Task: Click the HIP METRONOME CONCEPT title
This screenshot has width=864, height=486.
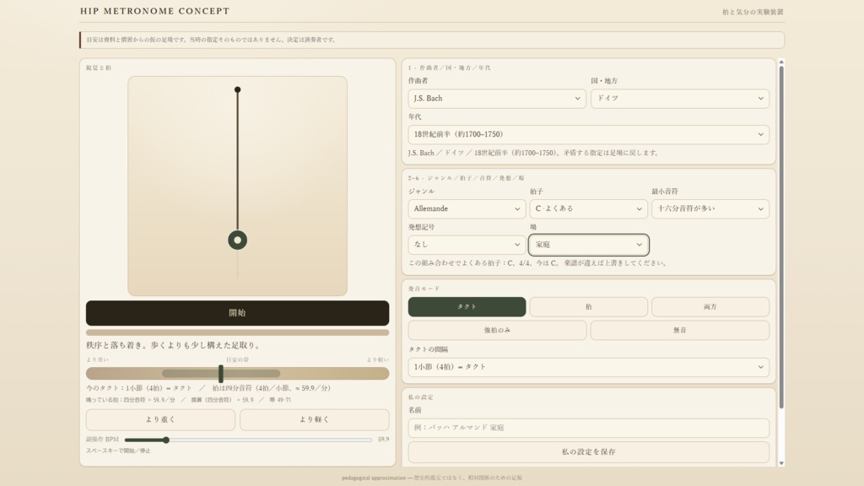Action: pyautogui.click(x=155, y=11)
